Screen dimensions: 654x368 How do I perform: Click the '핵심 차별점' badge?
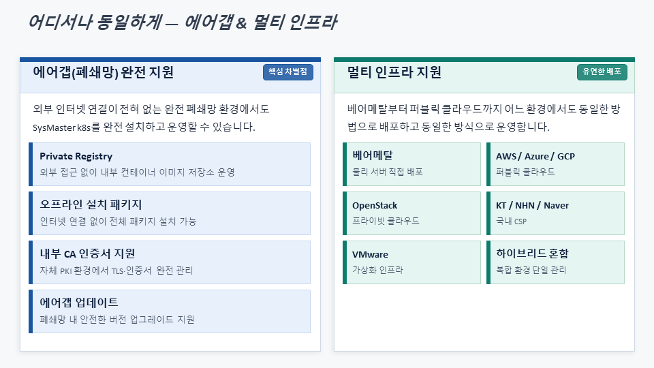(287, 72)
